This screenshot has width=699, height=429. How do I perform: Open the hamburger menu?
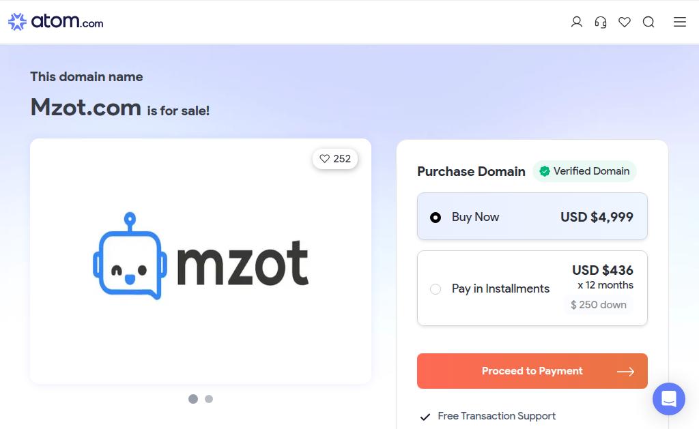click(x=679, y=22)
